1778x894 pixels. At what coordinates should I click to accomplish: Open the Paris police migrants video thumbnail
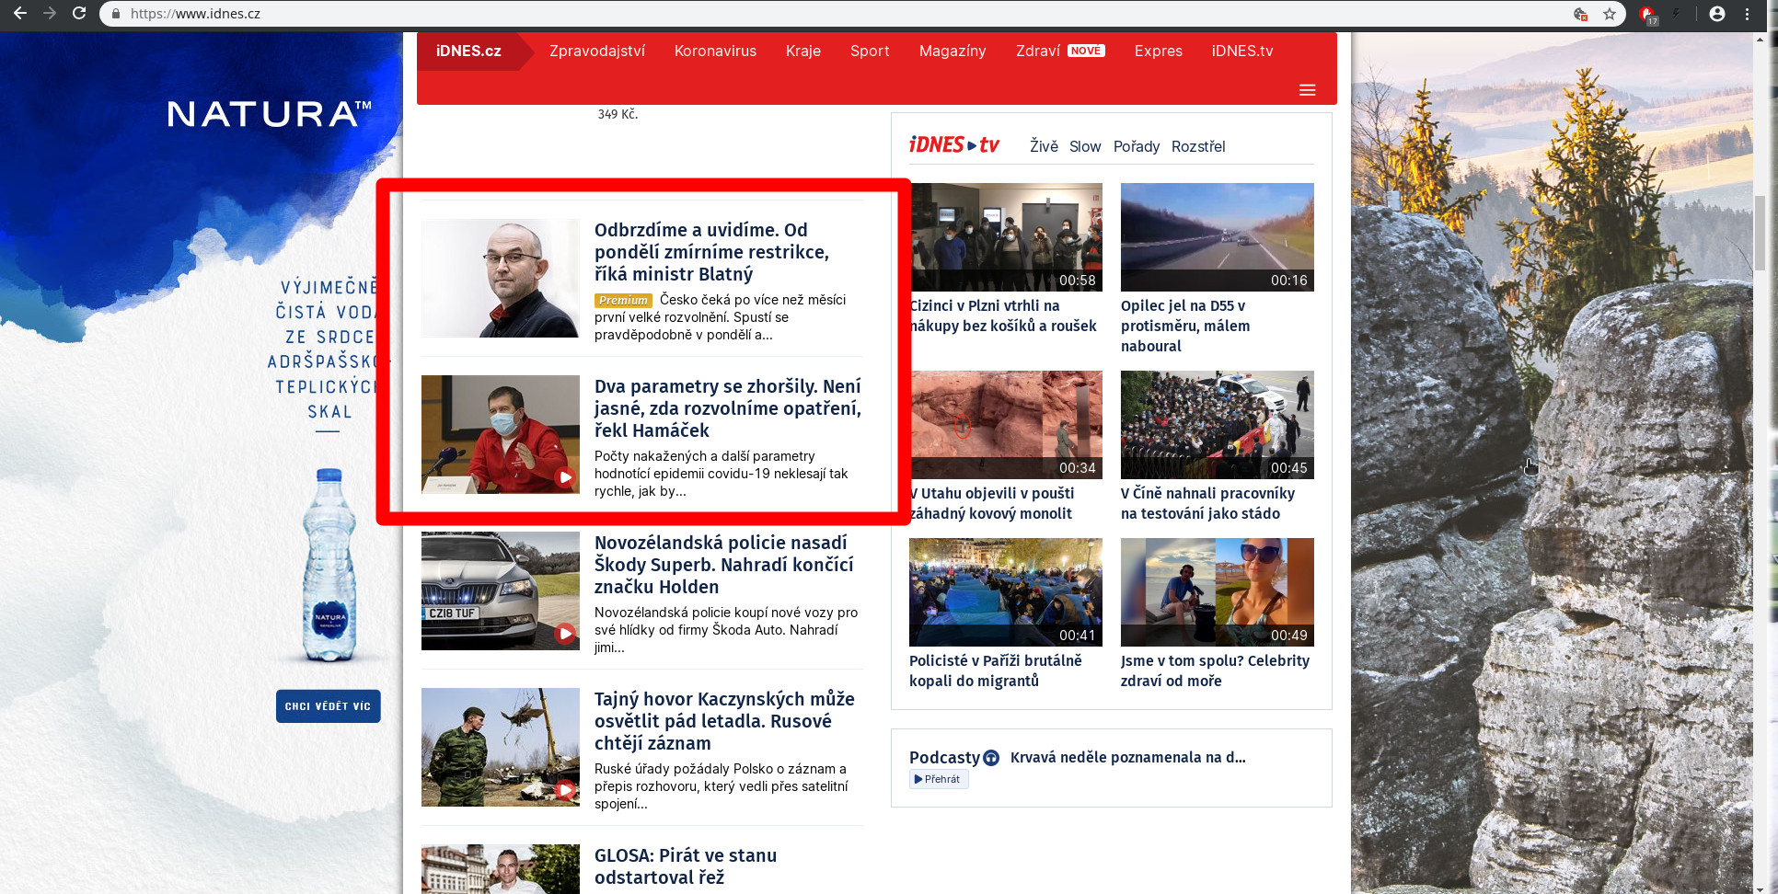click(1006, 592)
